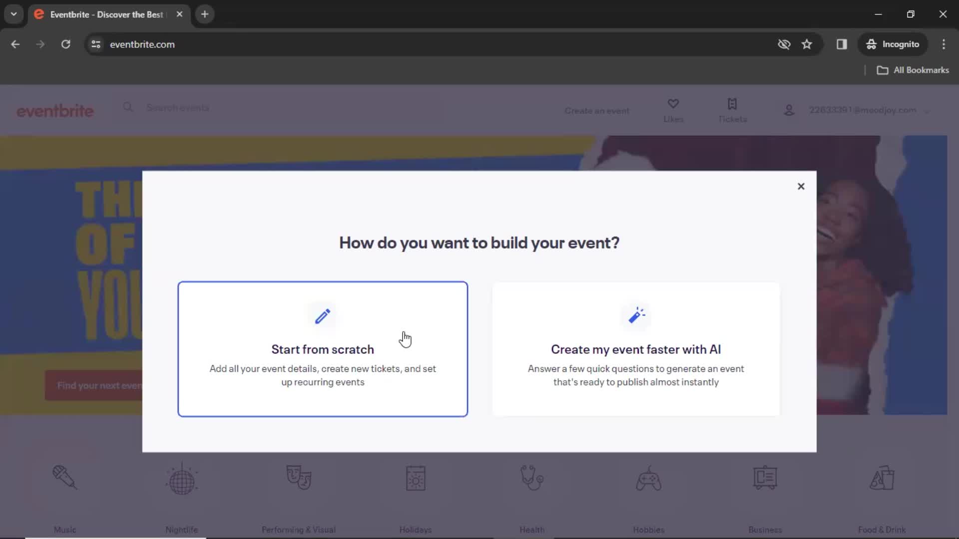This screenshot has width=959, height=539.
Task: Open the Eventbrite logo home link
Action: point(55,111)
